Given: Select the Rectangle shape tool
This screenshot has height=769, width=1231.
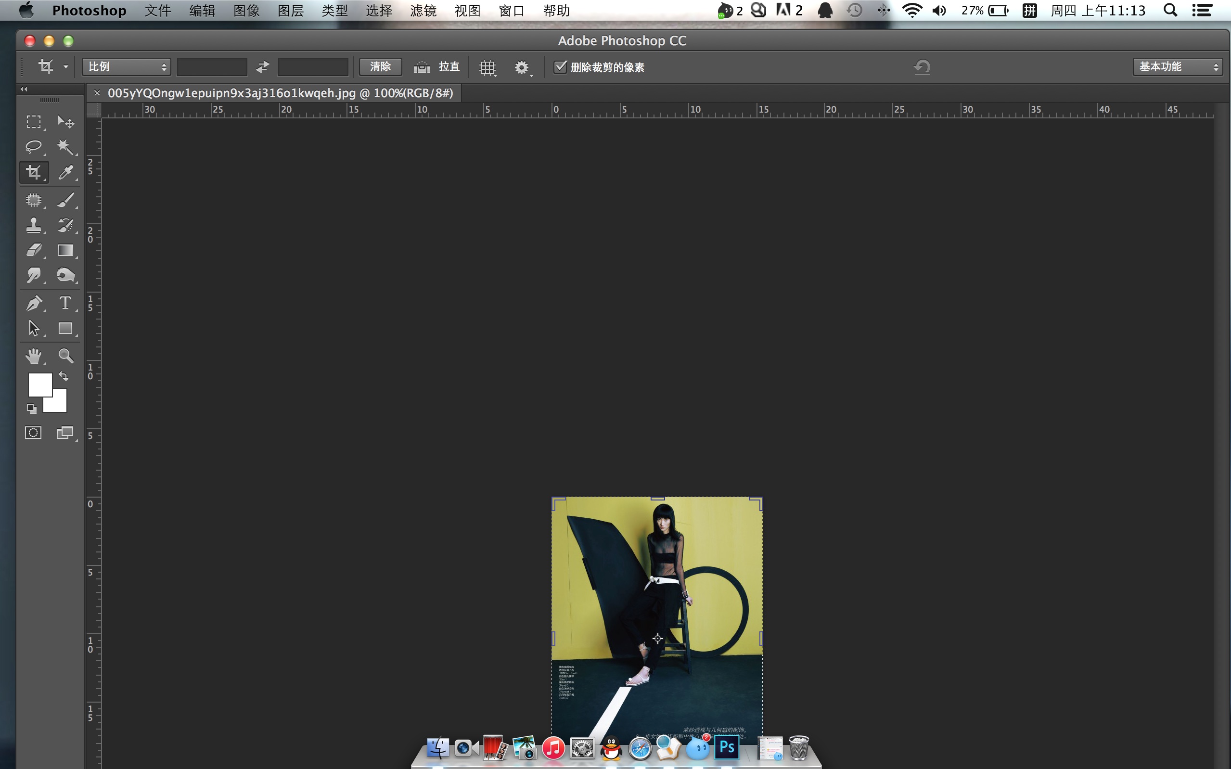Looking at the screenshot, I should (x=65, y=329).
